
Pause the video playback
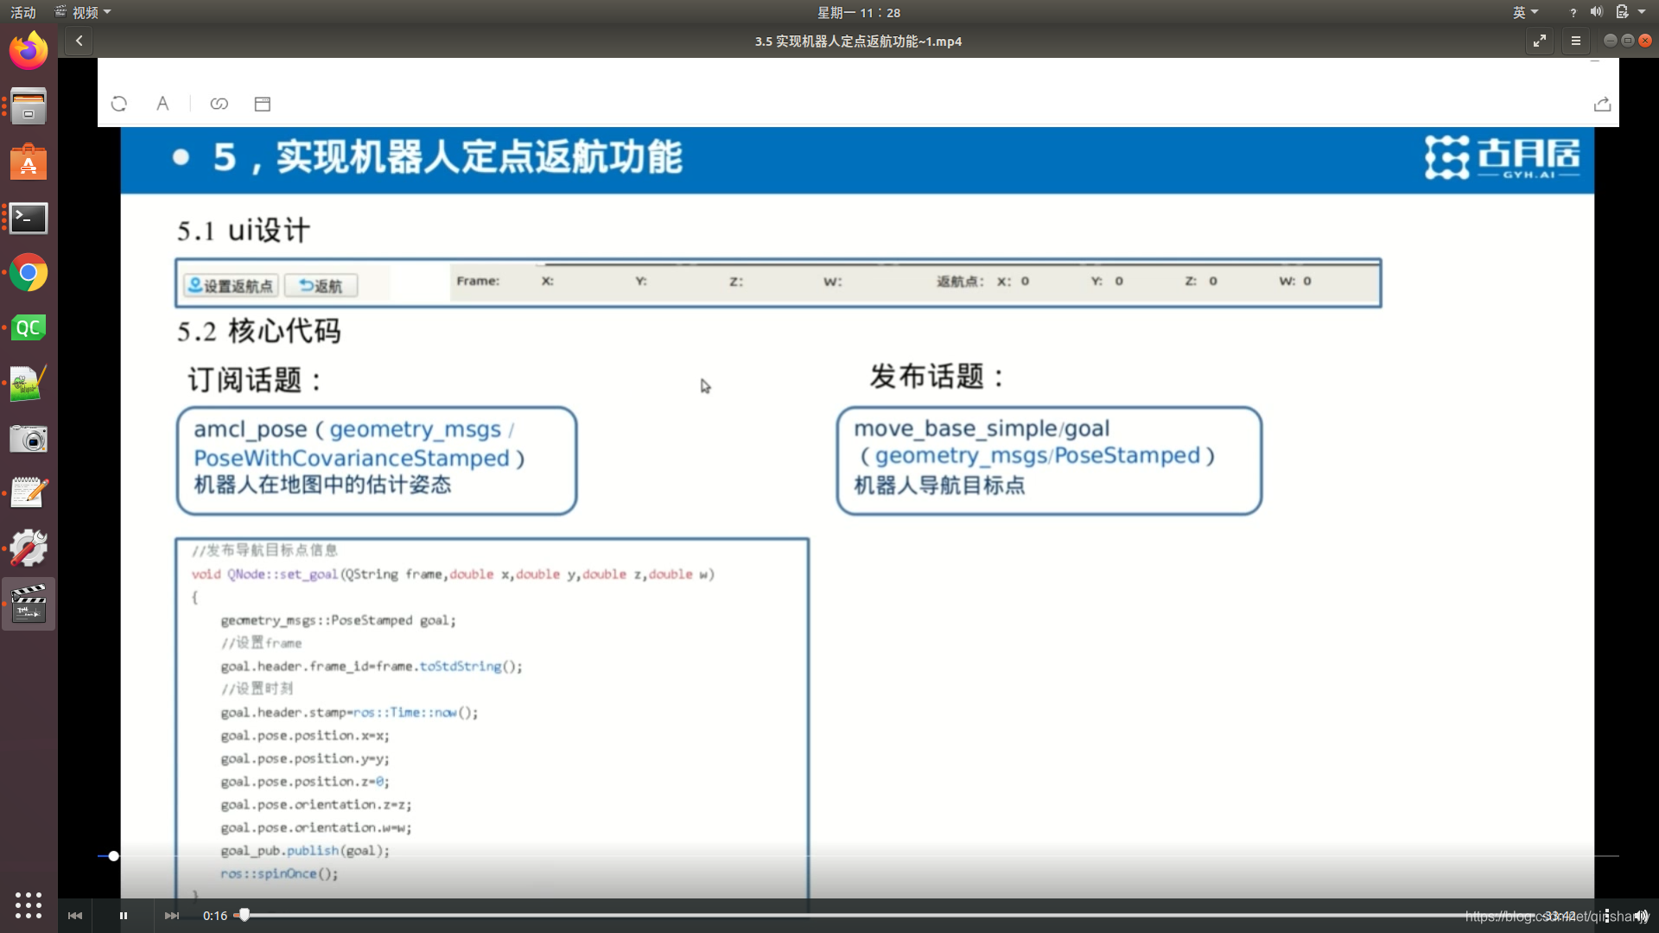coord(124,916)
